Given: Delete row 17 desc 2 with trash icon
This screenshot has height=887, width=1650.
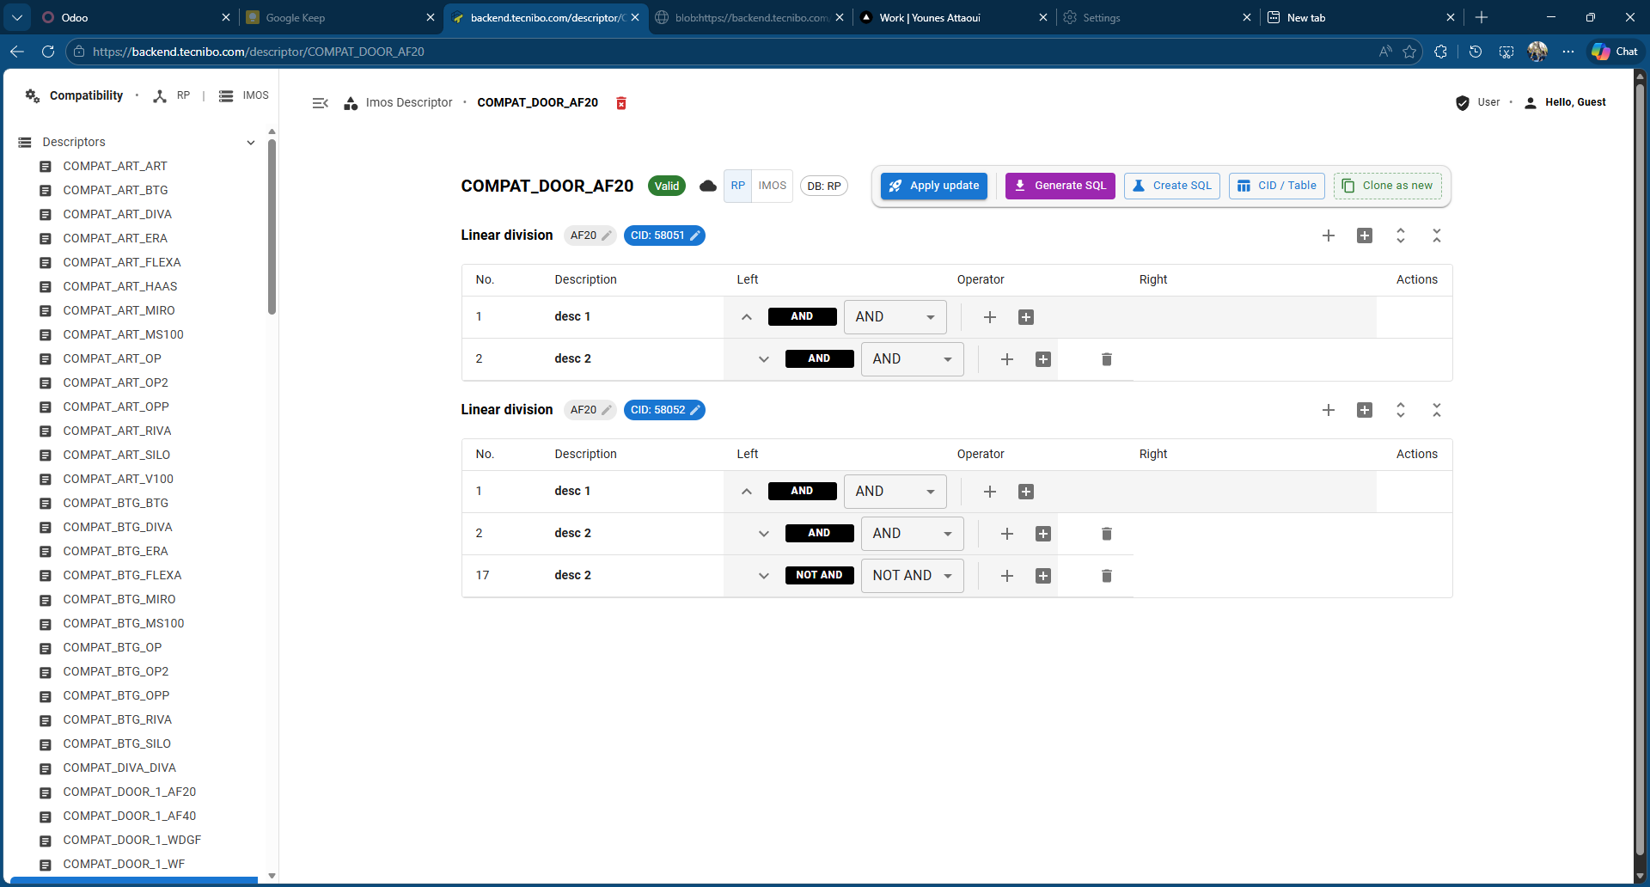Looking at the screenshot, I should coord(1107,576).
